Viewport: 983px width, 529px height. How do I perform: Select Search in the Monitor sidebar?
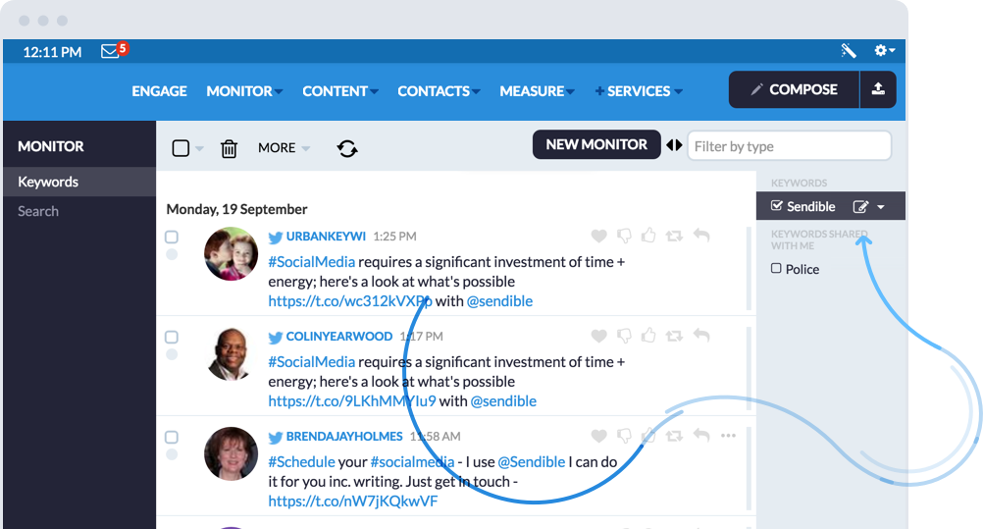pos(38,211)
